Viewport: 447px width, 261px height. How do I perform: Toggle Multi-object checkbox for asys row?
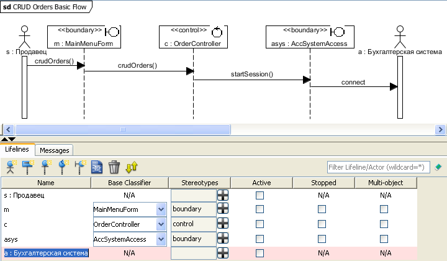pyautogui.click(x=384, y=239)
